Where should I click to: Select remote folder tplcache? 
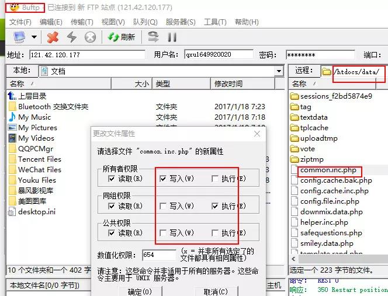click(309, 128)
